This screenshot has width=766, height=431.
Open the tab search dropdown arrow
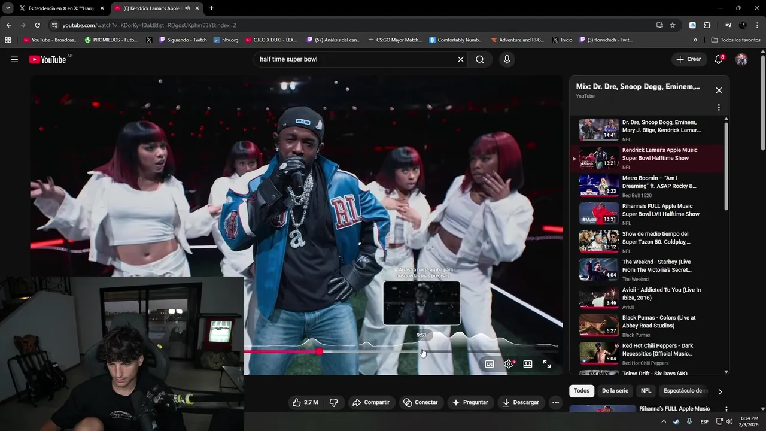point(7,8)
